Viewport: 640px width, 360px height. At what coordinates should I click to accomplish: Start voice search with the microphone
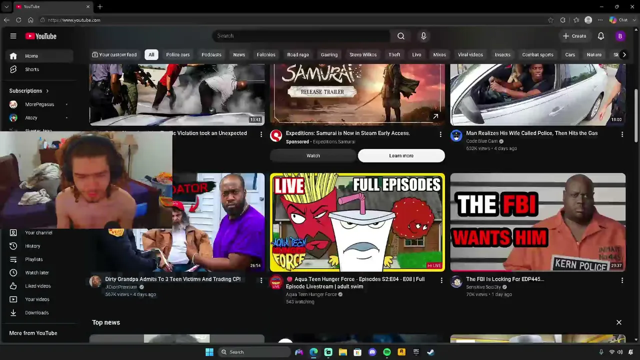click(423, 36)
